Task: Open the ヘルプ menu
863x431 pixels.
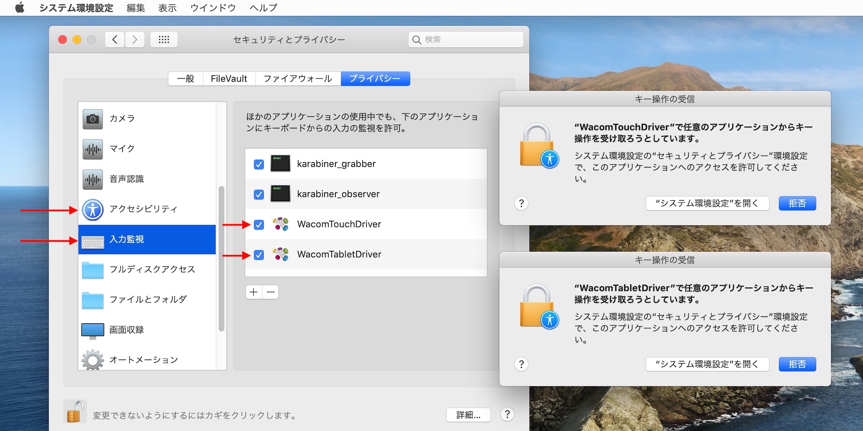Action: click(x=263, y=8)
